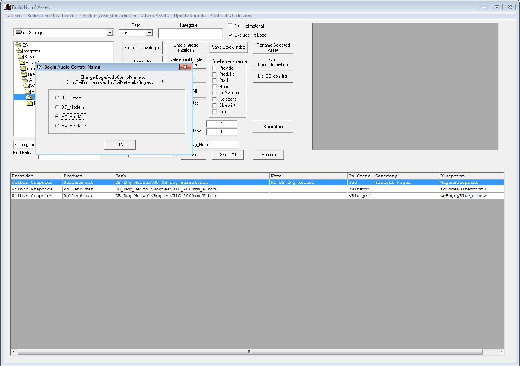Click the horizontal scrollbar of the asset list
This screenshot has width=520, height=366.
pyautogui.click(x=249, y=352)
